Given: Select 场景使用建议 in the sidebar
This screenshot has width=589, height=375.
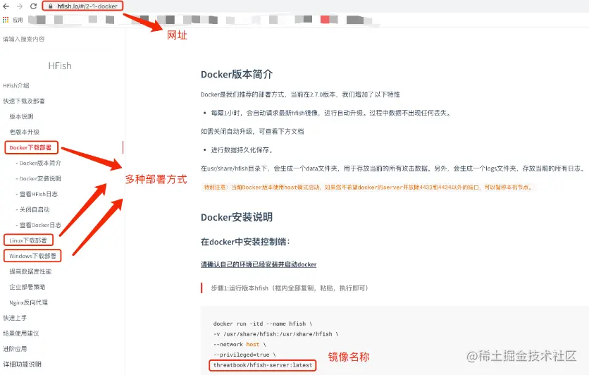Looking at the screenshot, I should 21,333.
